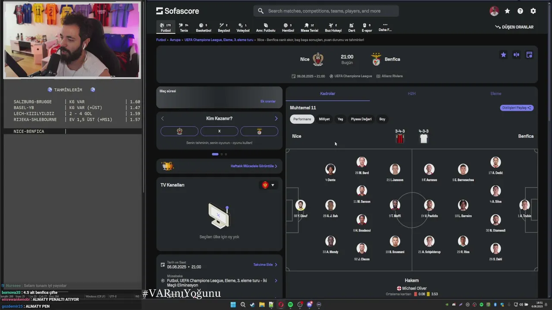Screen dimensions: 552x310
Task: Select the Yaş lineup filter
Action: click(x=340, y=119)
